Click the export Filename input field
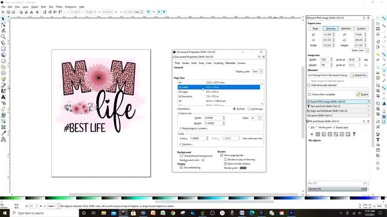 (x=328, y=75)
